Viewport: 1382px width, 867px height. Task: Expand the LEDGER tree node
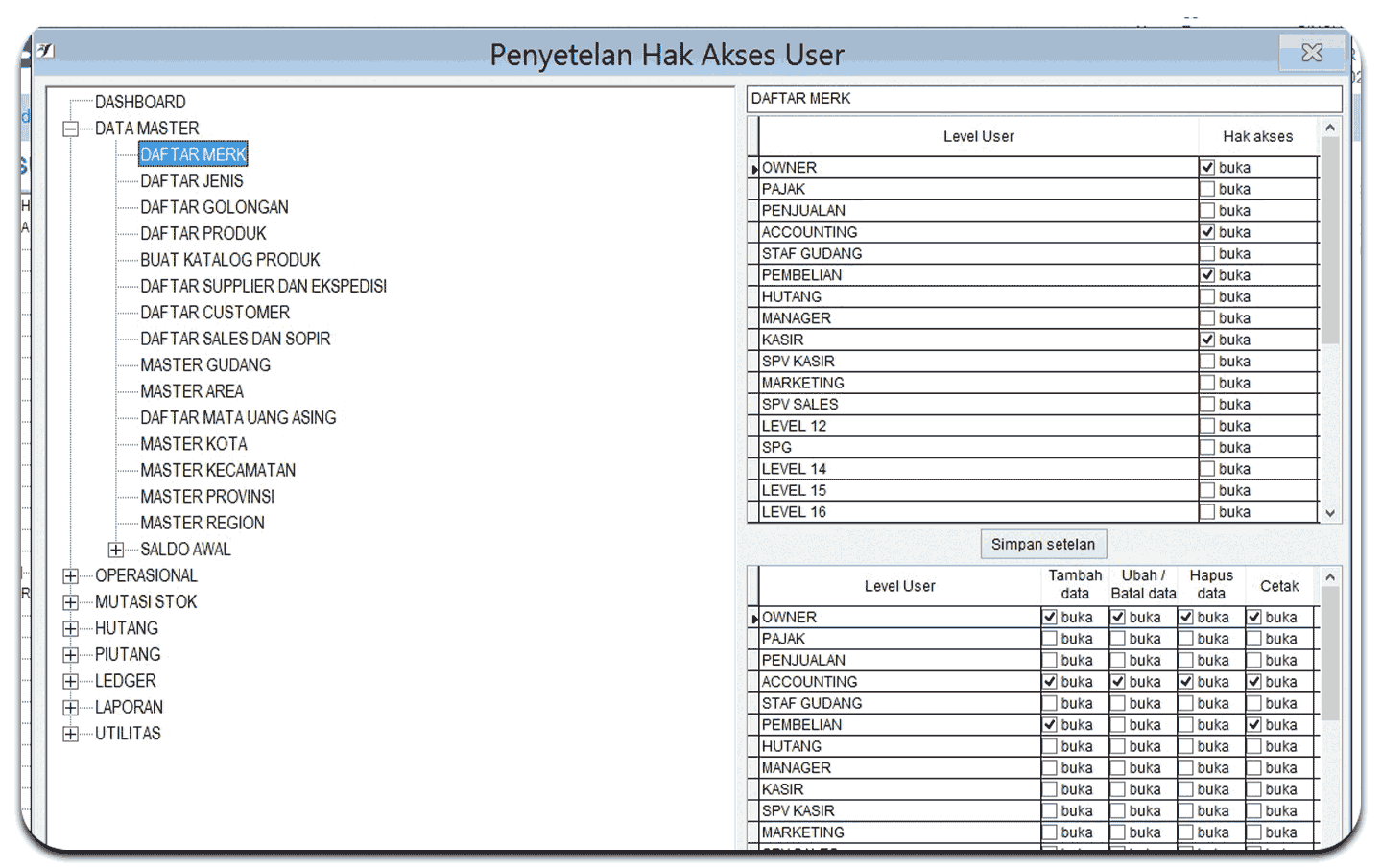tap(70, 682)
